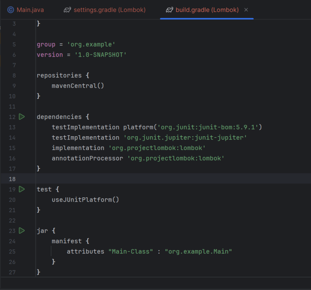Click the 'platform' call on line 13
The height and width of the screenshot is (290, 311).
coord(138,127)
